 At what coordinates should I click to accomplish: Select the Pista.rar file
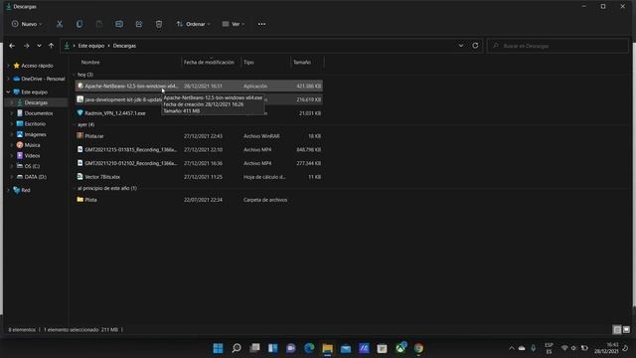pos(199,136)
